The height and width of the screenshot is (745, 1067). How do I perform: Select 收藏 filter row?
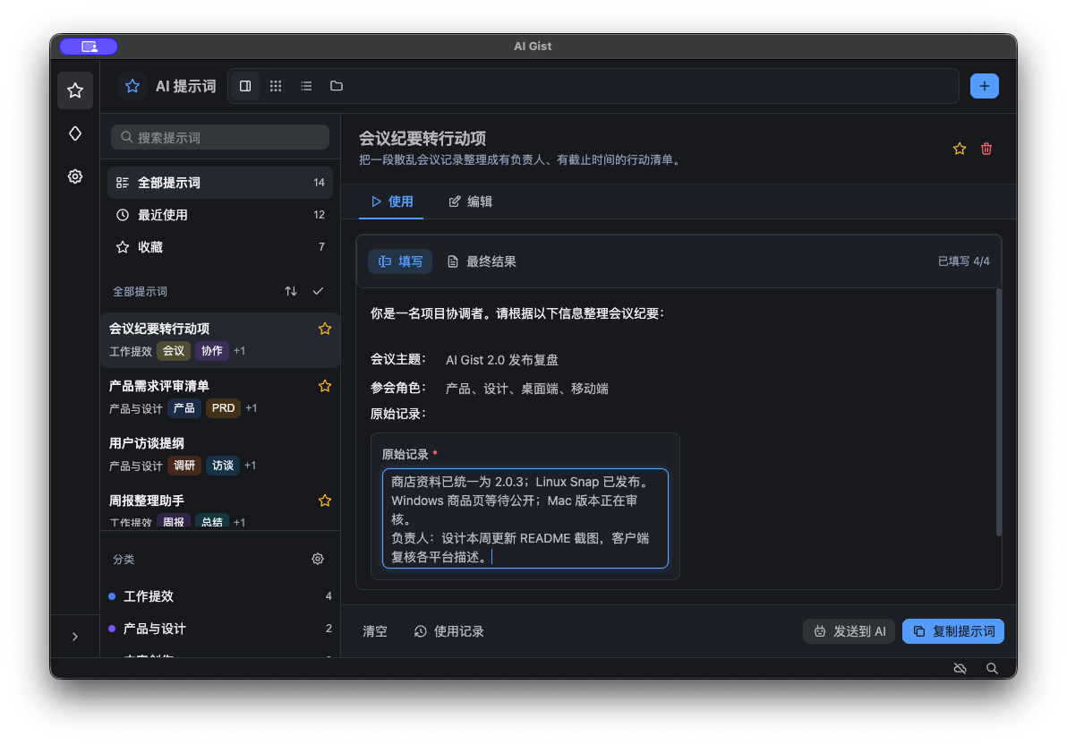tap(220, 246)
